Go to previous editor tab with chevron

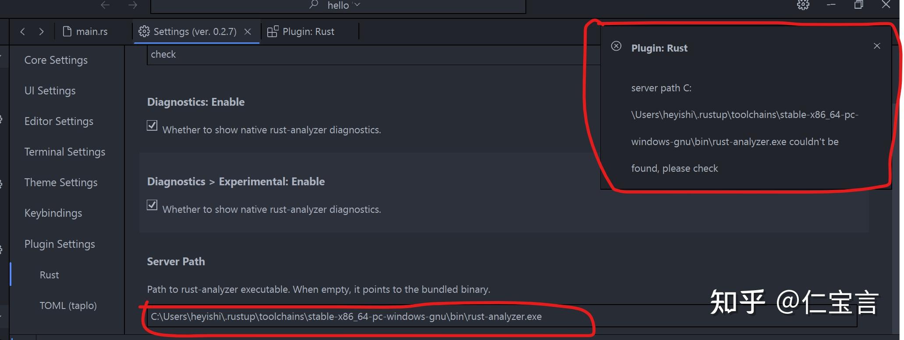(x=23, y=31)
